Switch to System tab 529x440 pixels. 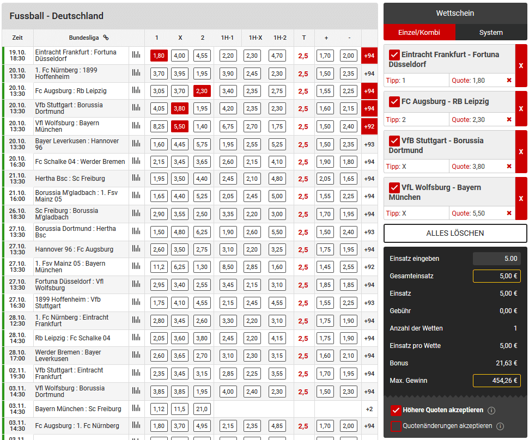491,32
